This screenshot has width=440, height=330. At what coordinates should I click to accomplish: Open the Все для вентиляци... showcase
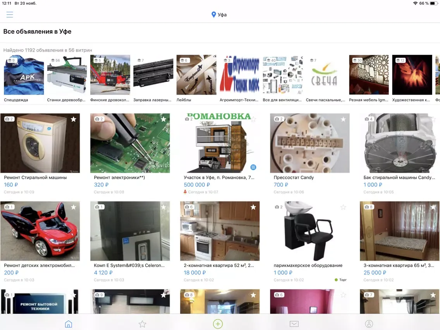[x=283, y=75]
